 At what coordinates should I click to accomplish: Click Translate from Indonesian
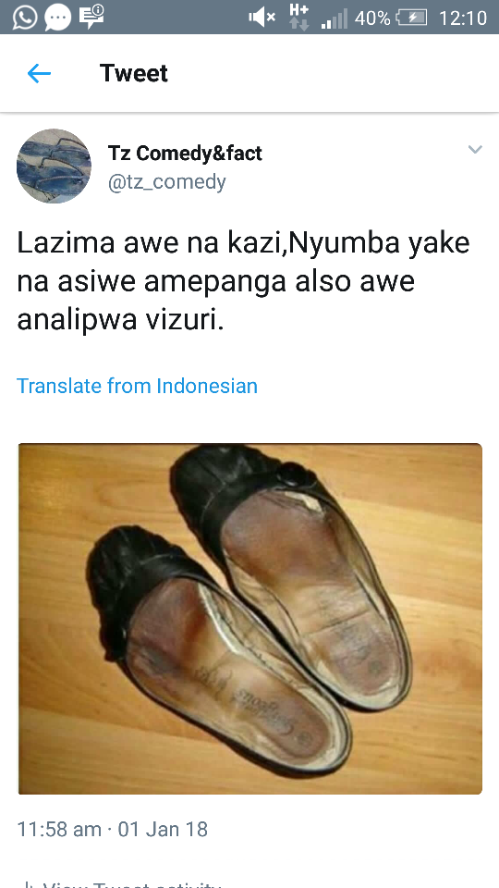(138, 386)
